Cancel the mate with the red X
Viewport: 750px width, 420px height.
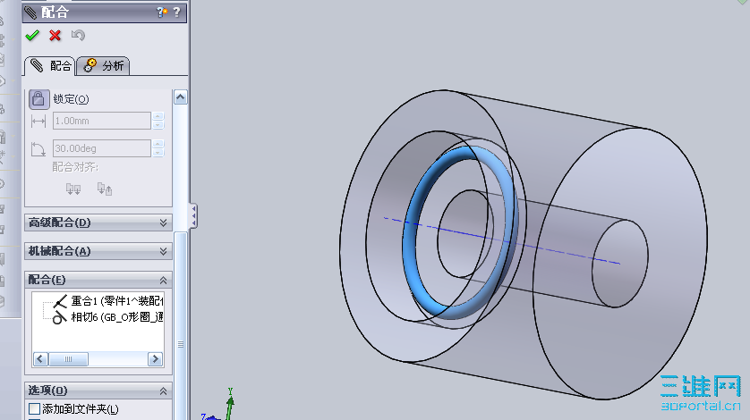click(x=55, y=36)
